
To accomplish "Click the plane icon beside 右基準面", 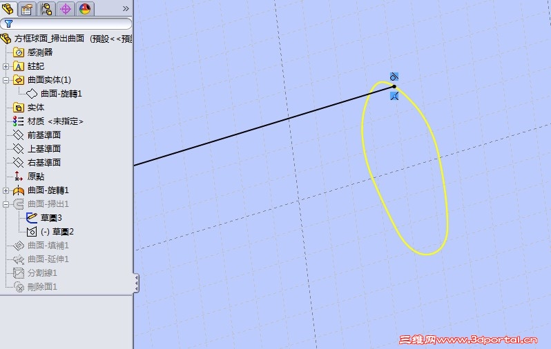I will pos(18,163).
